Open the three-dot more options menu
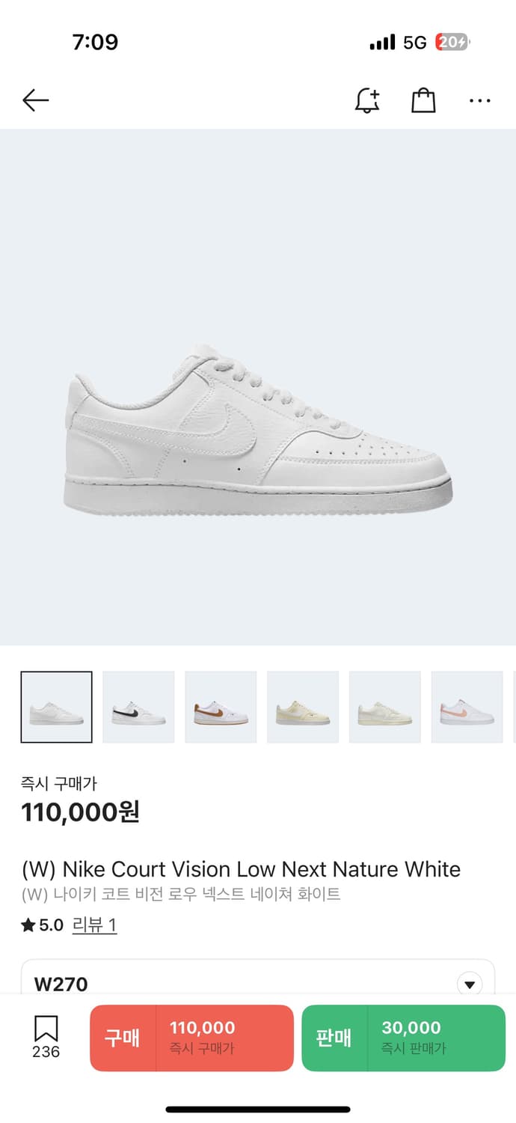This screenshot has width=516, height=1123. [479, 100]
